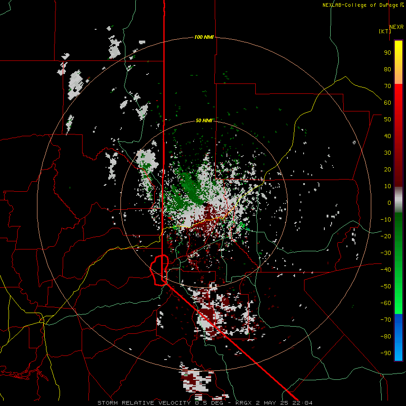Click the gray zero-velocity segment of the color bar

point(398,200)
